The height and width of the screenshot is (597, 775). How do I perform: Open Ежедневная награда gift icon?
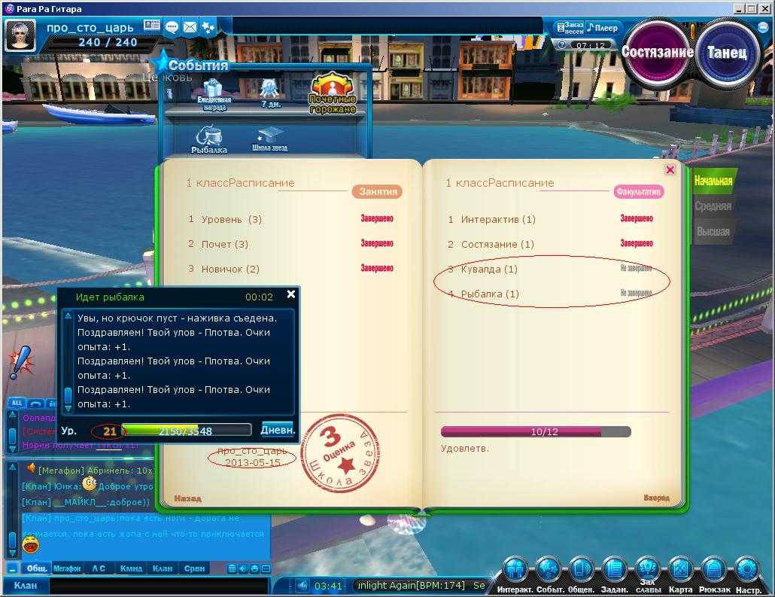coord(214,94)
